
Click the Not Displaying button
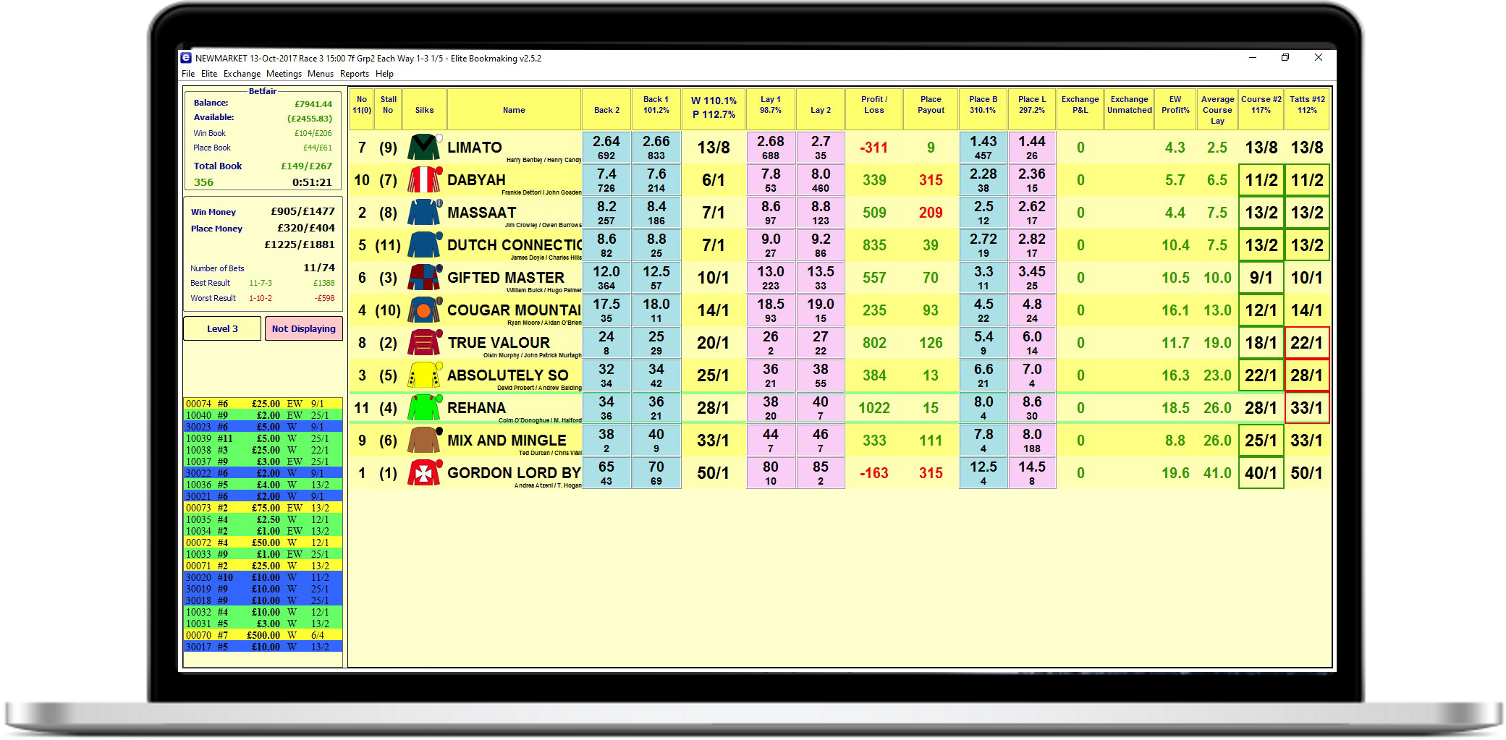click(303, 328)
